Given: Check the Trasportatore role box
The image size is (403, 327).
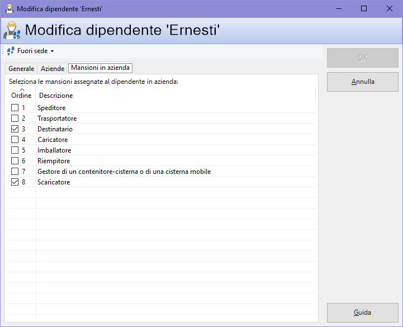Looking at the screenshot, I should (15, 119).
